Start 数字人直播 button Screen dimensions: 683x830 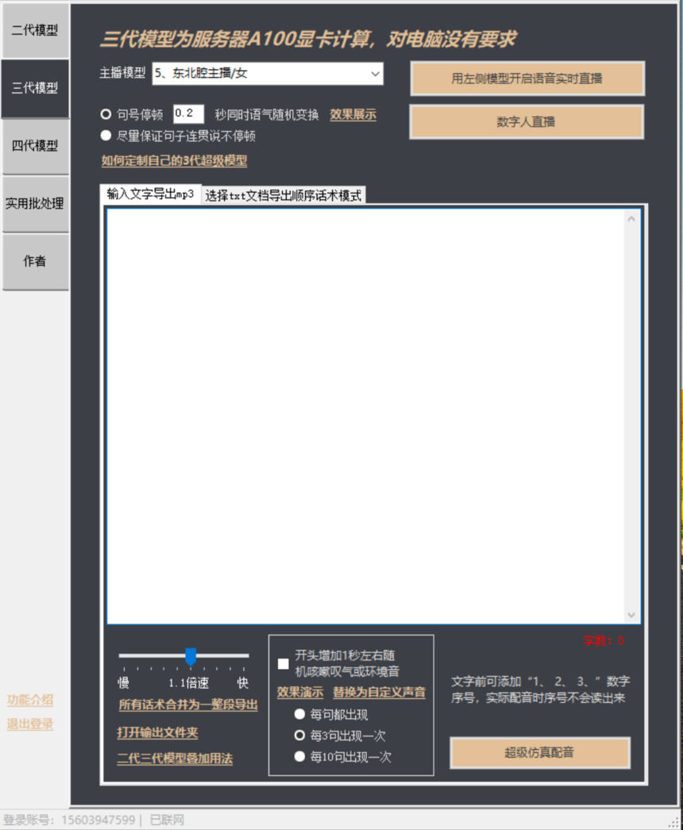[x=526, y=122]
